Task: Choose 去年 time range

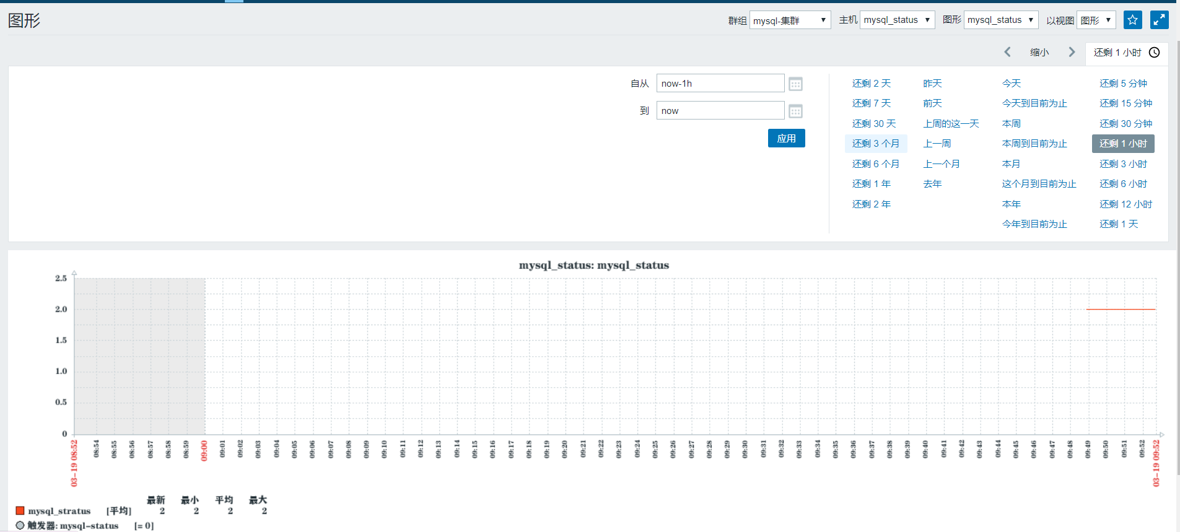Action: tap(932, 184)
